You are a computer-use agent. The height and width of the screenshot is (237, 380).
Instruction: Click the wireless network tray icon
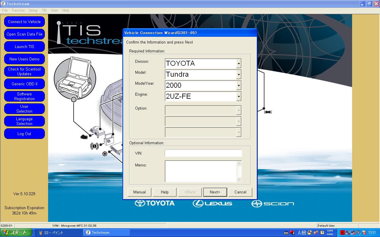[x=364, y=233]
